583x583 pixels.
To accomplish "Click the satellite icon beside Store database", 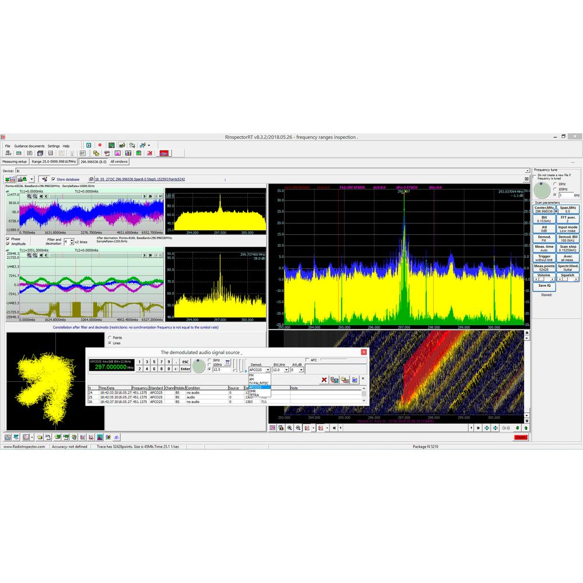I will [x=45, y=179].
